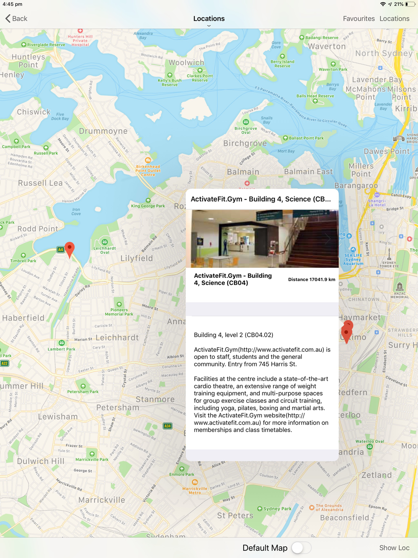Tap the A4 road shield marker
Screen dimensions: 418x558
(x=61, y=250)
